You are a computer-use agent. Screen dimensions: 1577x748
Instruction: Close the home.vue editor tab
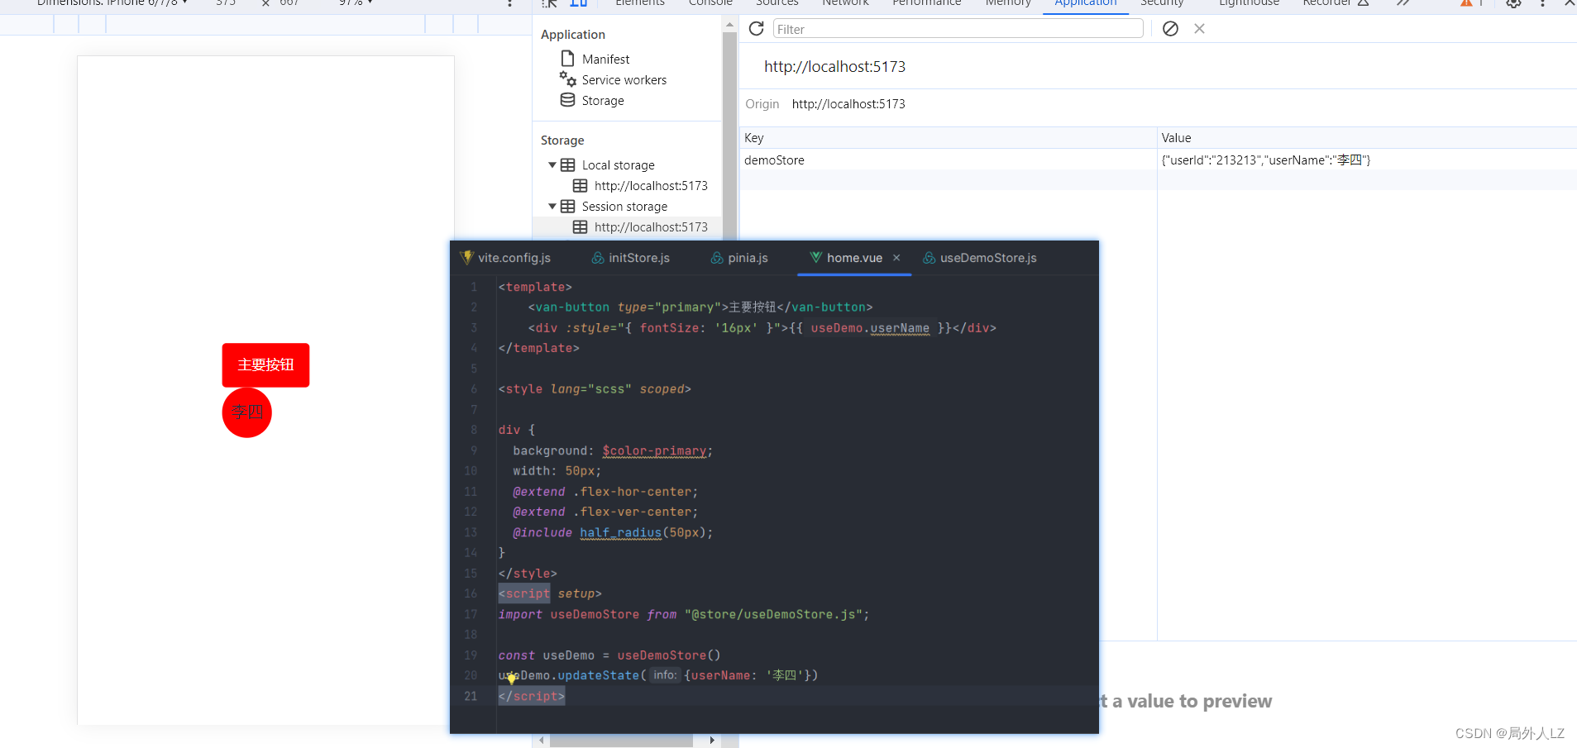click(896, 258)
